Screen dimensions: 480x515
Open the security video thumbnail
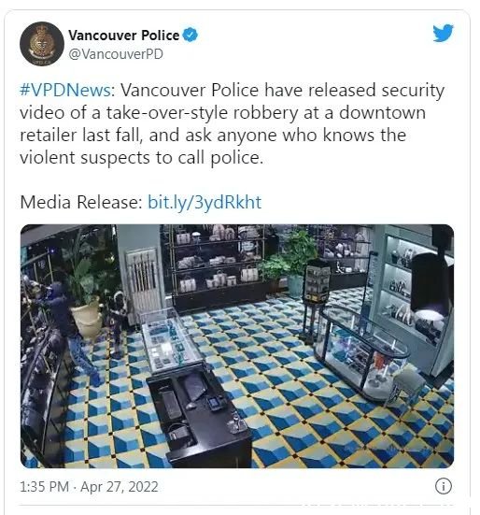237,346
